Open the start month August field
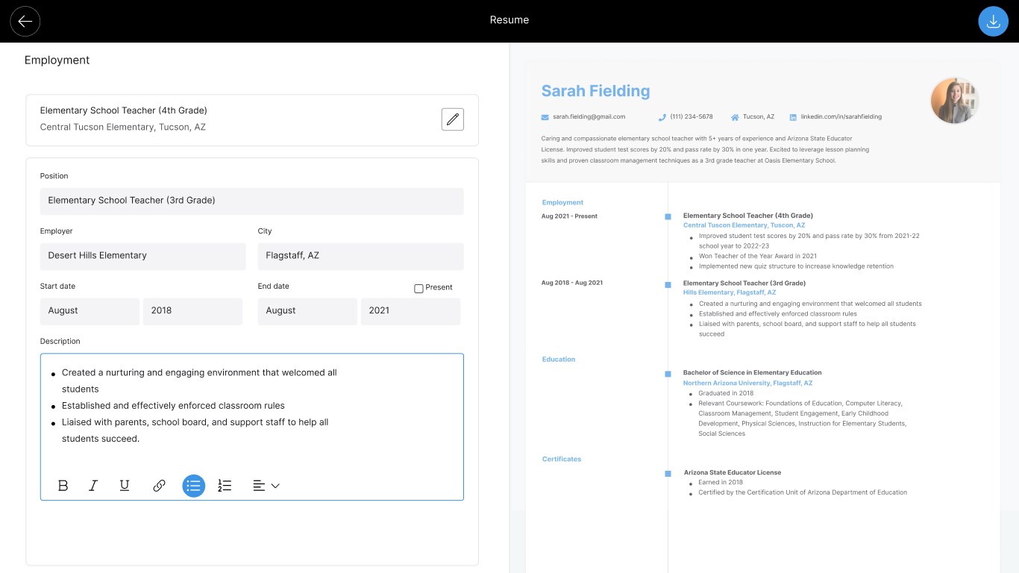This screenshot has width=1019, height=573. tap(90, 311)
